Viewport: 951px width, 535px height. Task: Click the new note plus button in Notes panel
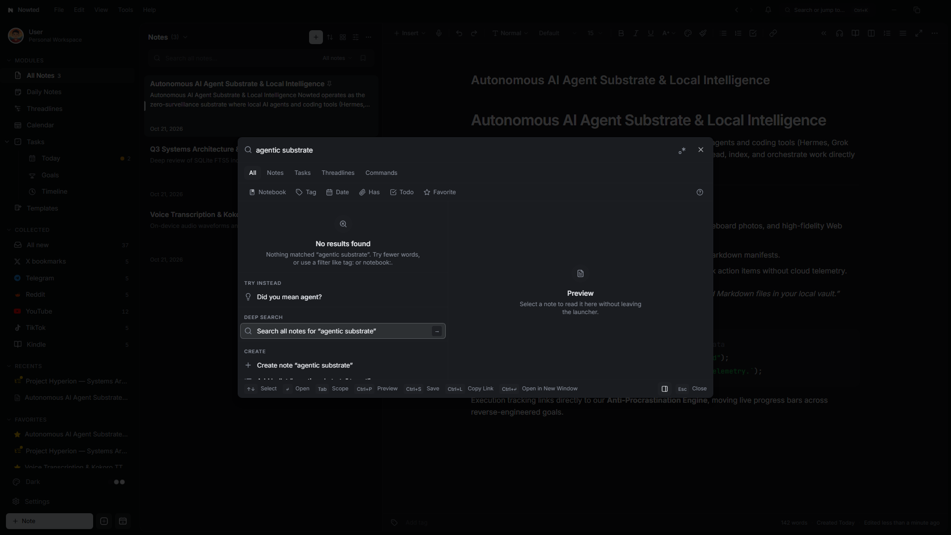[x=316, y=37]
